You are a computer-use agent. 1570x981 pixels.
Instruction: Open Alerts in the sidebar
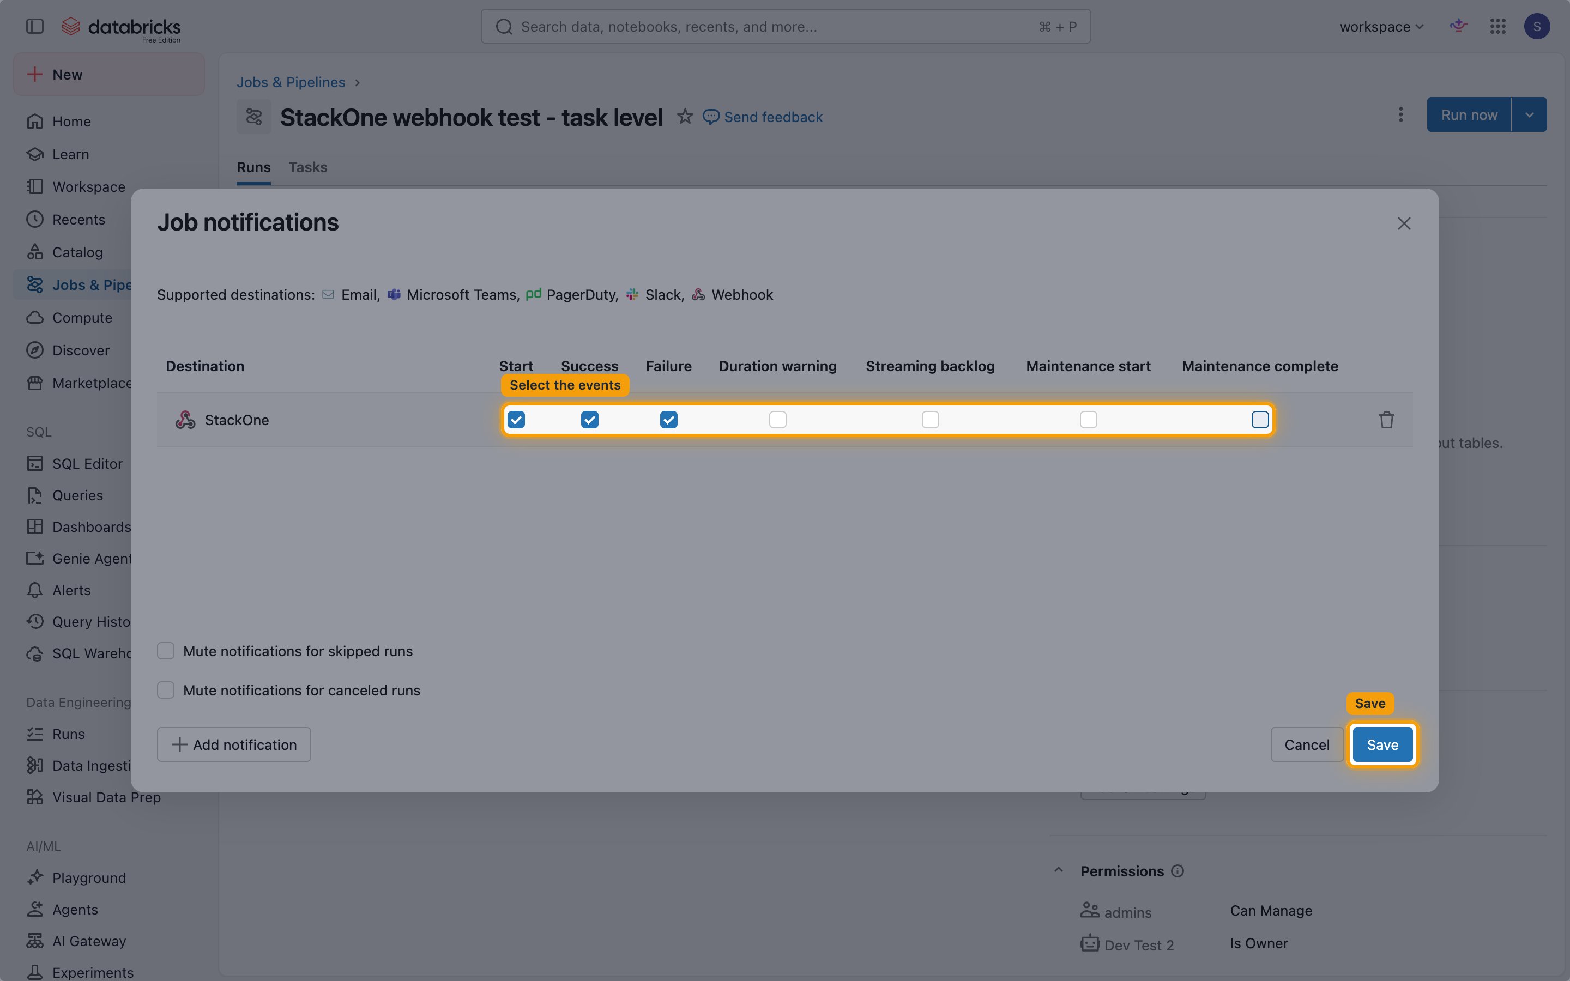point(71,590)
